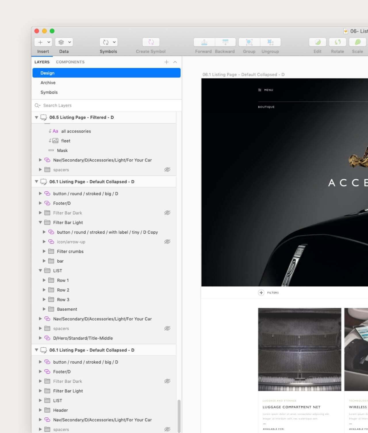Show the hidden icon/arrow-up layer
This screenshot has height=433, width=368.
(167, 242)
